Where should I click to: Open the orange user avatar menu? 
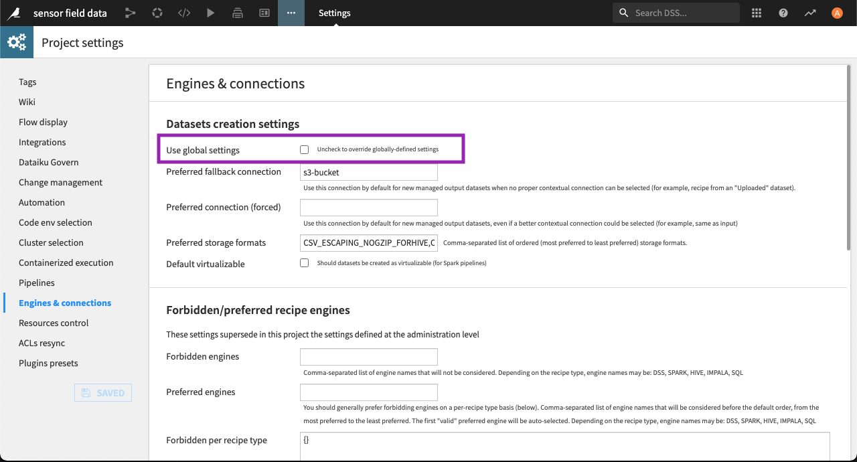coord(836,13)
